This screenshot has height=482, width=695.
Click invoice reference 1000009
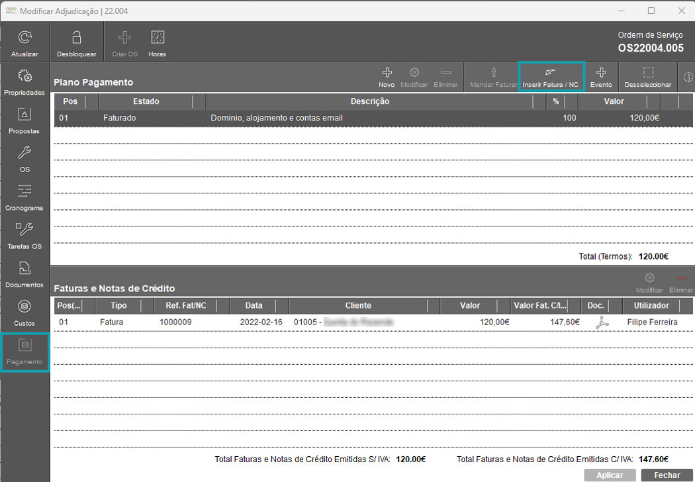175,322
